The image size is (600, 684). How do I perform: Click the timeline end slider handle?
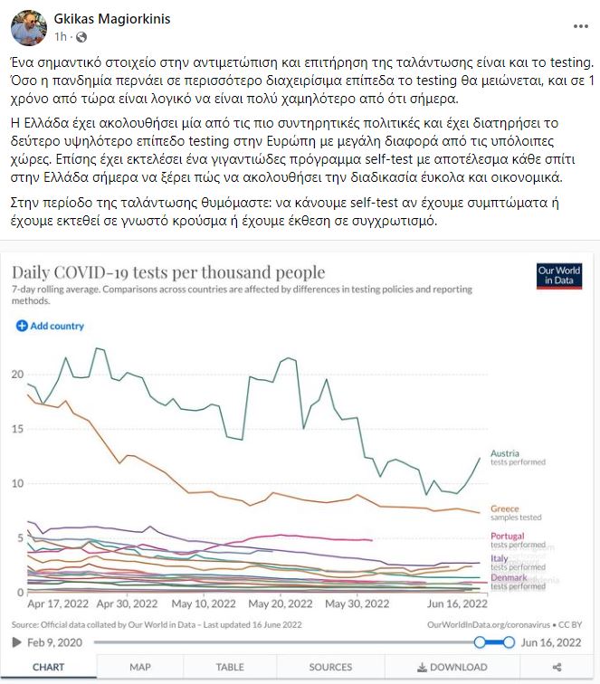[508, 642]
